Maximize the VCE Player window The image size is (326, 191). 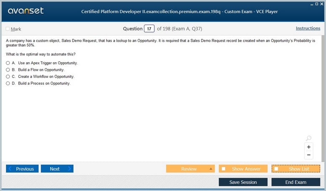pos(317,4)
